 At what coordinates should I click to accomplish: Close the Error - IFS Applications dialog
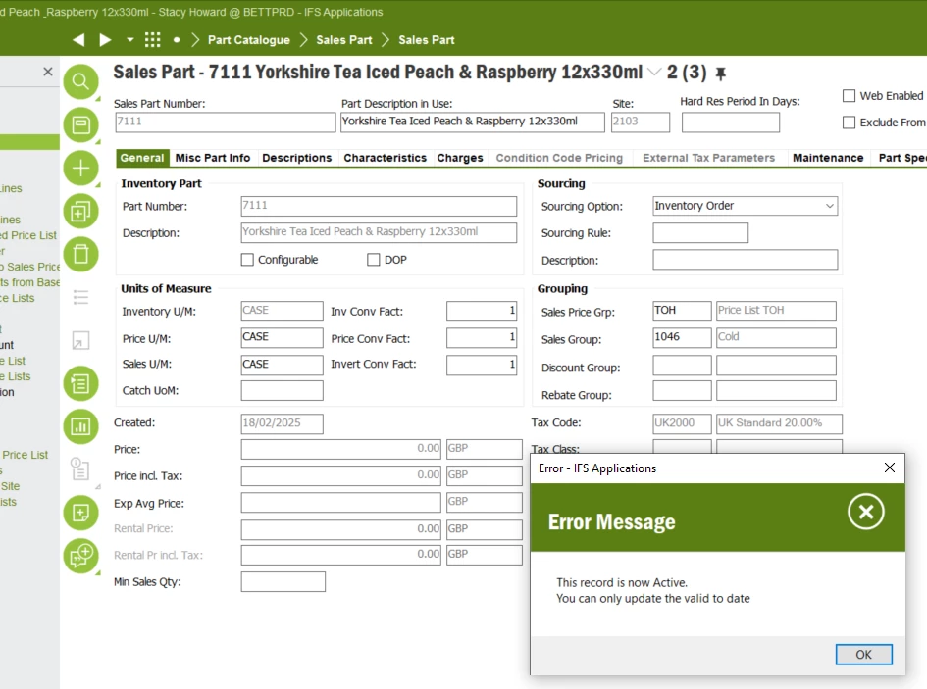889,468
